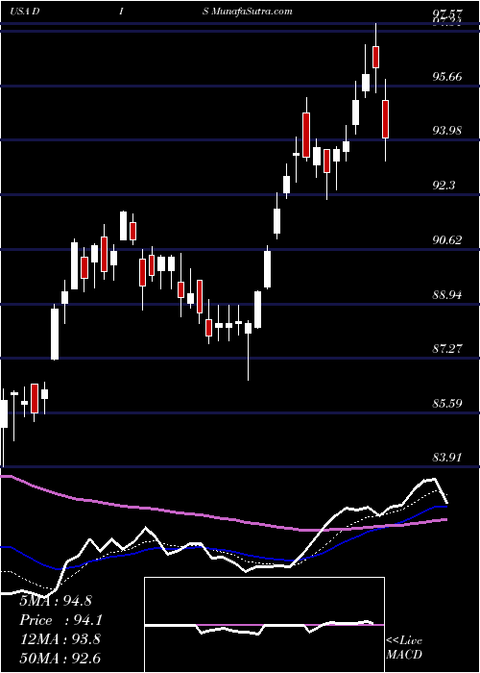Viewport: 480px width, 673px height.
Task: Click the 50MA : 92.6 readout
Action: [x=60, y=659]
